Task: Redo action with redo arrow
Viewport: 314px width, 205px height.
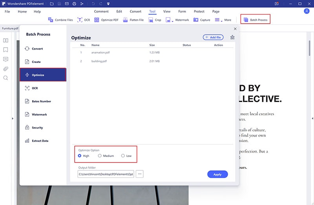Action: (101, 4)
